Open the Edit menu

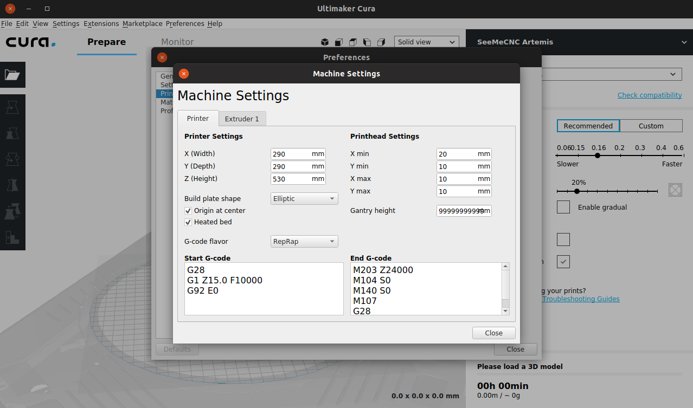pos(22,24)
